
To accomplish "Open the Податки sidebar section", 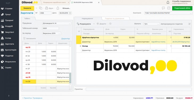I will pyautogui.click(x=7, y=56).
